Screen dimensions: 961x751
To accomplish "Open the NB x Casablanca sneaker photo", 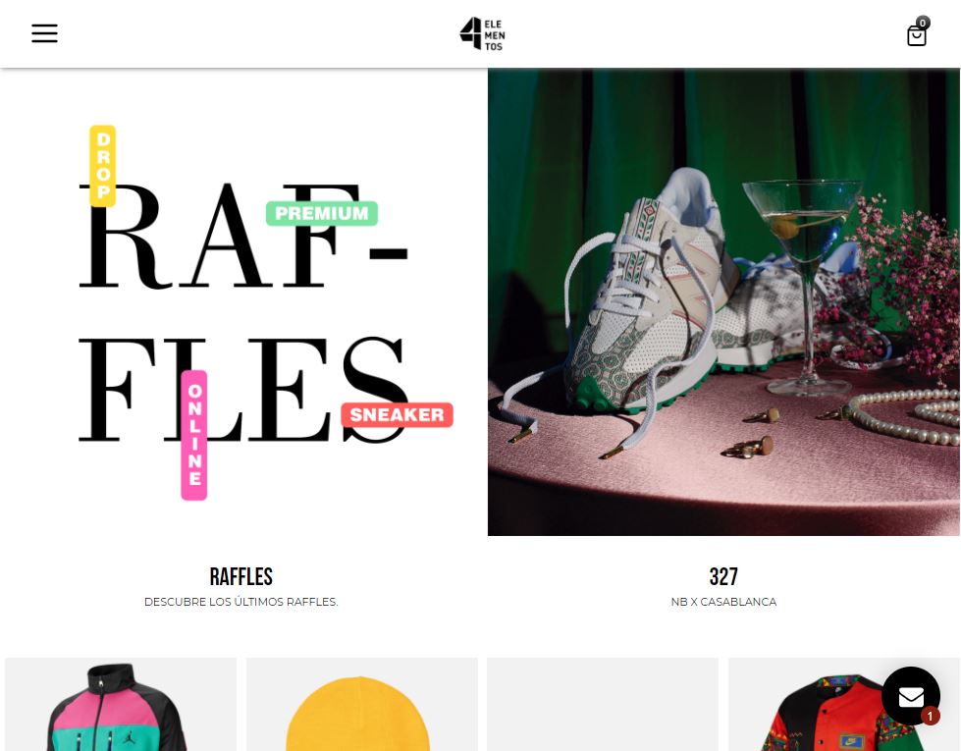I will (x=723, y=301).
